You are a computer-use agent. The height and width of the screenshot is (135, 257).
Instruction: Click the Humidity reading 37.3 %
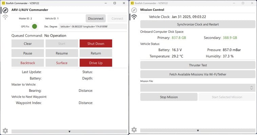point(228,56)
